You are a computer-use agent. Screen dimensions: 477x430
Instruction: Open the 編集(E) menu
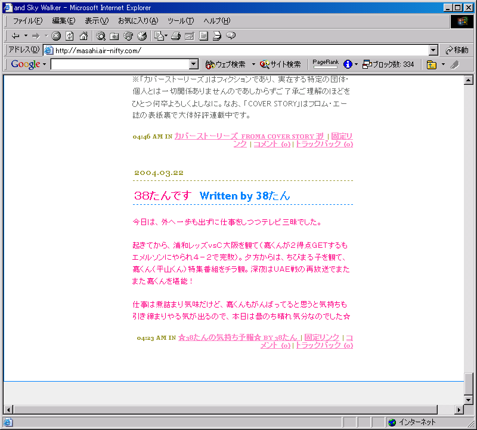click(64, 21)
